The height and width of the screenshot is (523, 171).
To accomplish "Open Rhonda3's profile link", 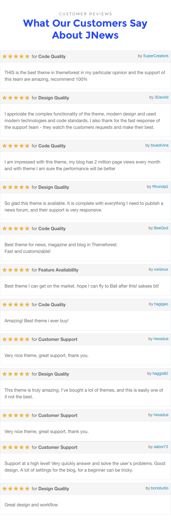I will tap(160, 187).
